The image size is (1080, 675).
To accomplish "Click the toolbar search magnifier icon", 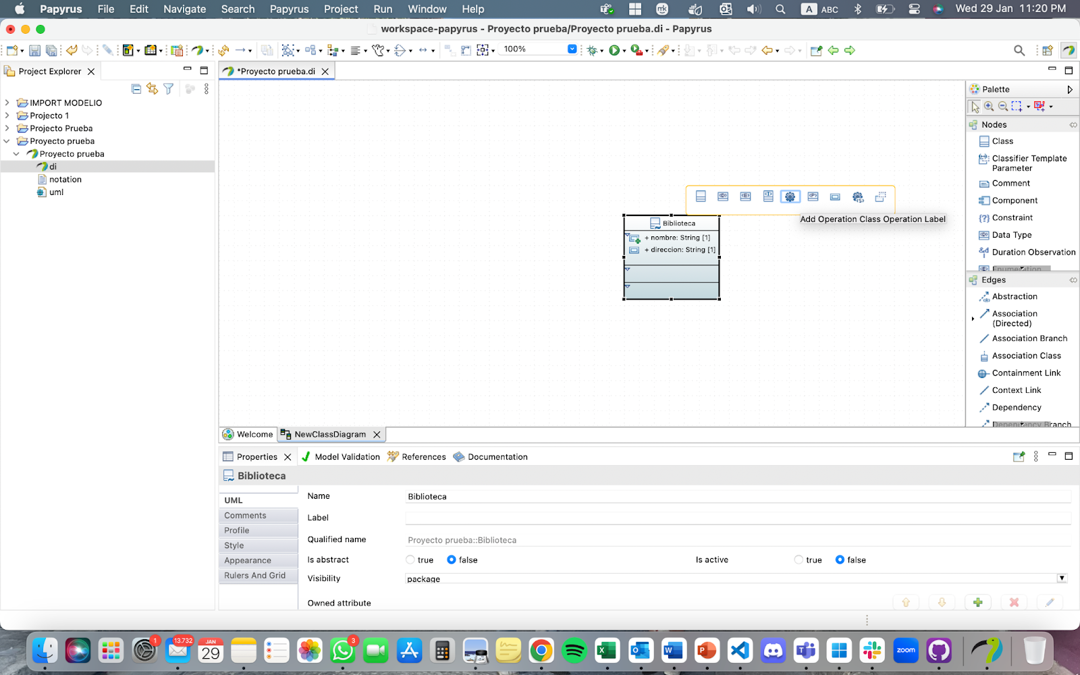I will point(1019,51).
